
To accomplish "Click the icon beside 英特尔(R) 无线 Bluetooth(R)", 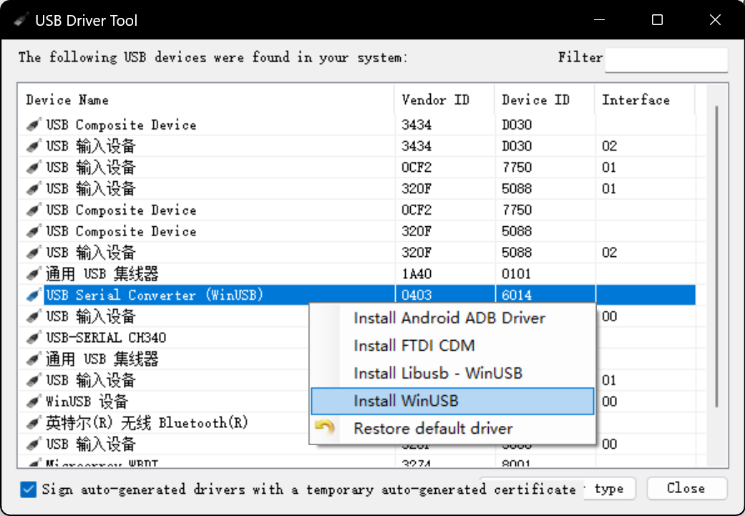I will pos(33,423).
